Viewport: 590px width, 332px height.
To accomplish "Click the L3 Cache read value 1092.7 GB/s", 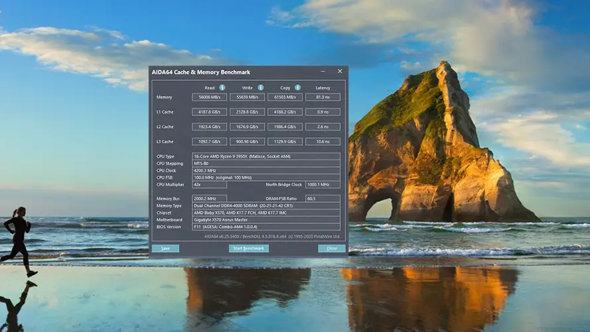I will (x=209, y=141).
